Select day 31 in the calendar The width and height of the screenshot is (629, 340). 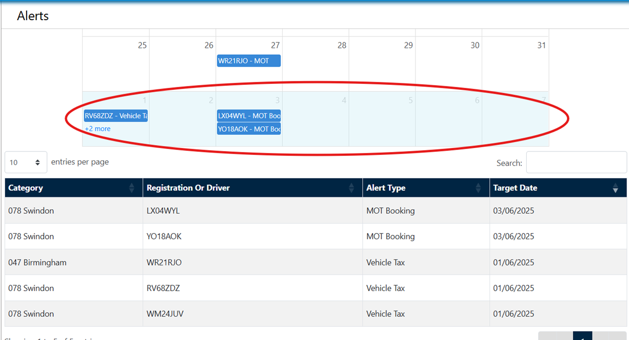(541, 45)
